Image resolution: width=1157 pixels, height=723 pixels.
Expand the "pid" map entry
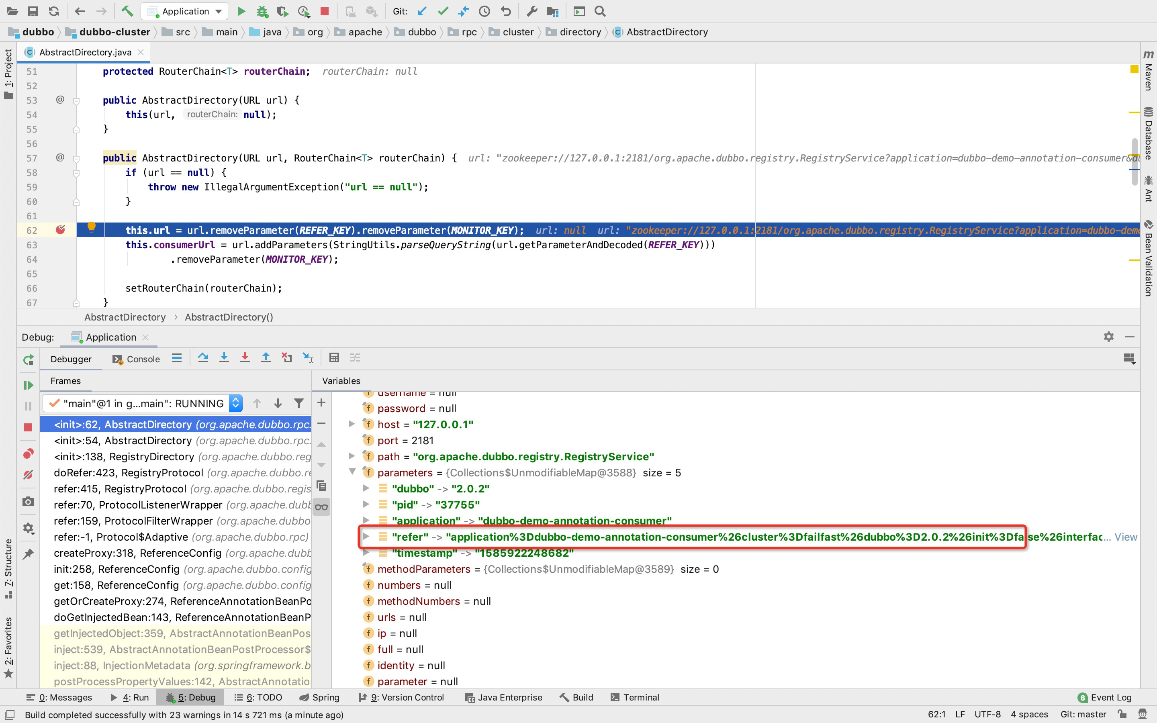366,504
